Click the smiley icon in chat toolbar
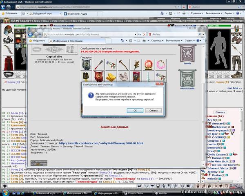This screenshot has height=196, width=245. [x=183, y=186]
